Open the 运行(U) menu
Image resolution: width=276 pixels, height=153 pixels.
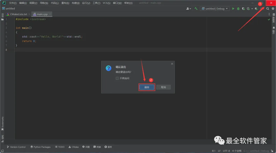[86, 3]
